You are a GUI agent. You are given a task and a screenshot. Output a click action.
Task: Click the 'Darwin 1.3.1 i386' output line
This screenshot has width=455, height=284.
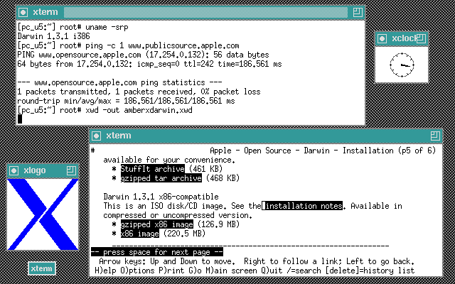[54, 36]
